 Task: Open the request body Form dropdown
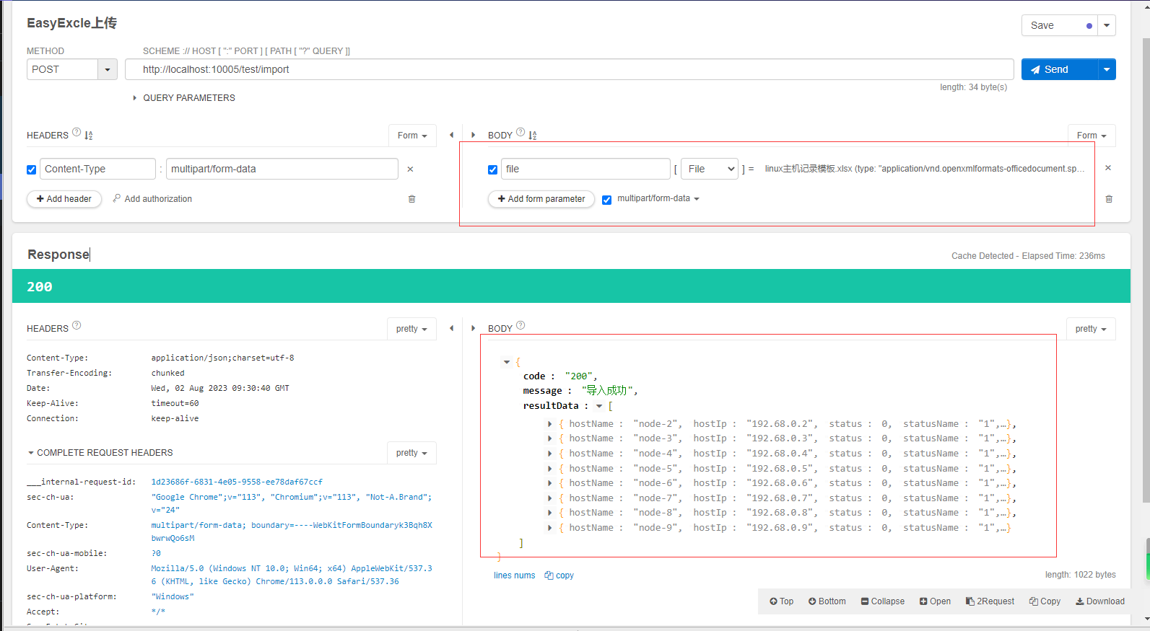click(1092, 136)
